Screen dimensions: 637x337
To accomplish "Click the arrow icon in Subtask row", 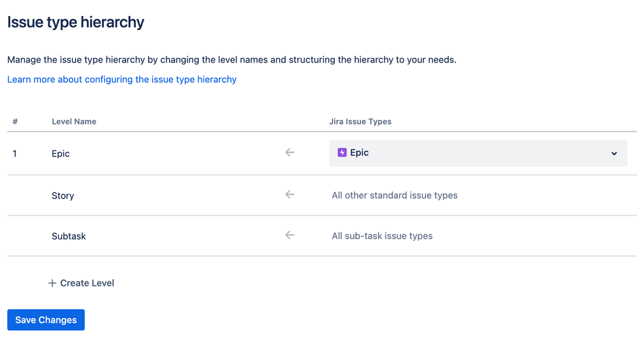I will click(289, 235).
